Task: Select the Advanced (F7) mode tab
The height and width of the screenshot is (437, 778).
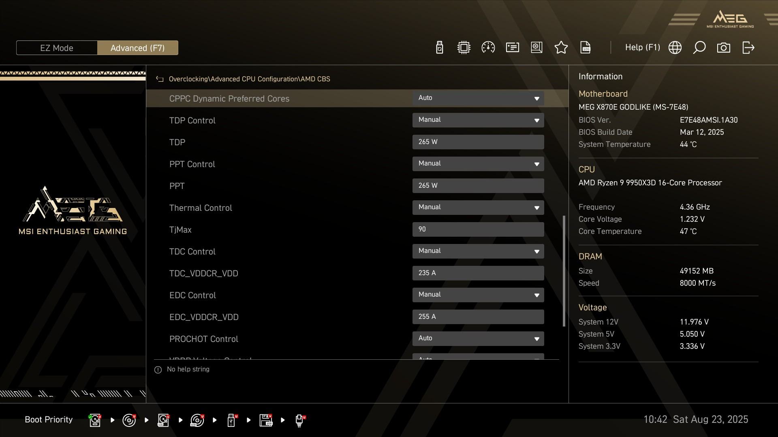Action: click(x=137, y=48)
